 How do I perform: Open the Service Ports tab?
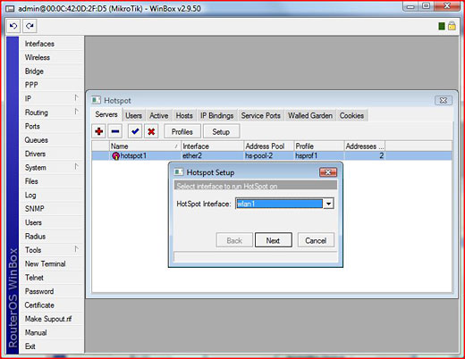point(261,115)
